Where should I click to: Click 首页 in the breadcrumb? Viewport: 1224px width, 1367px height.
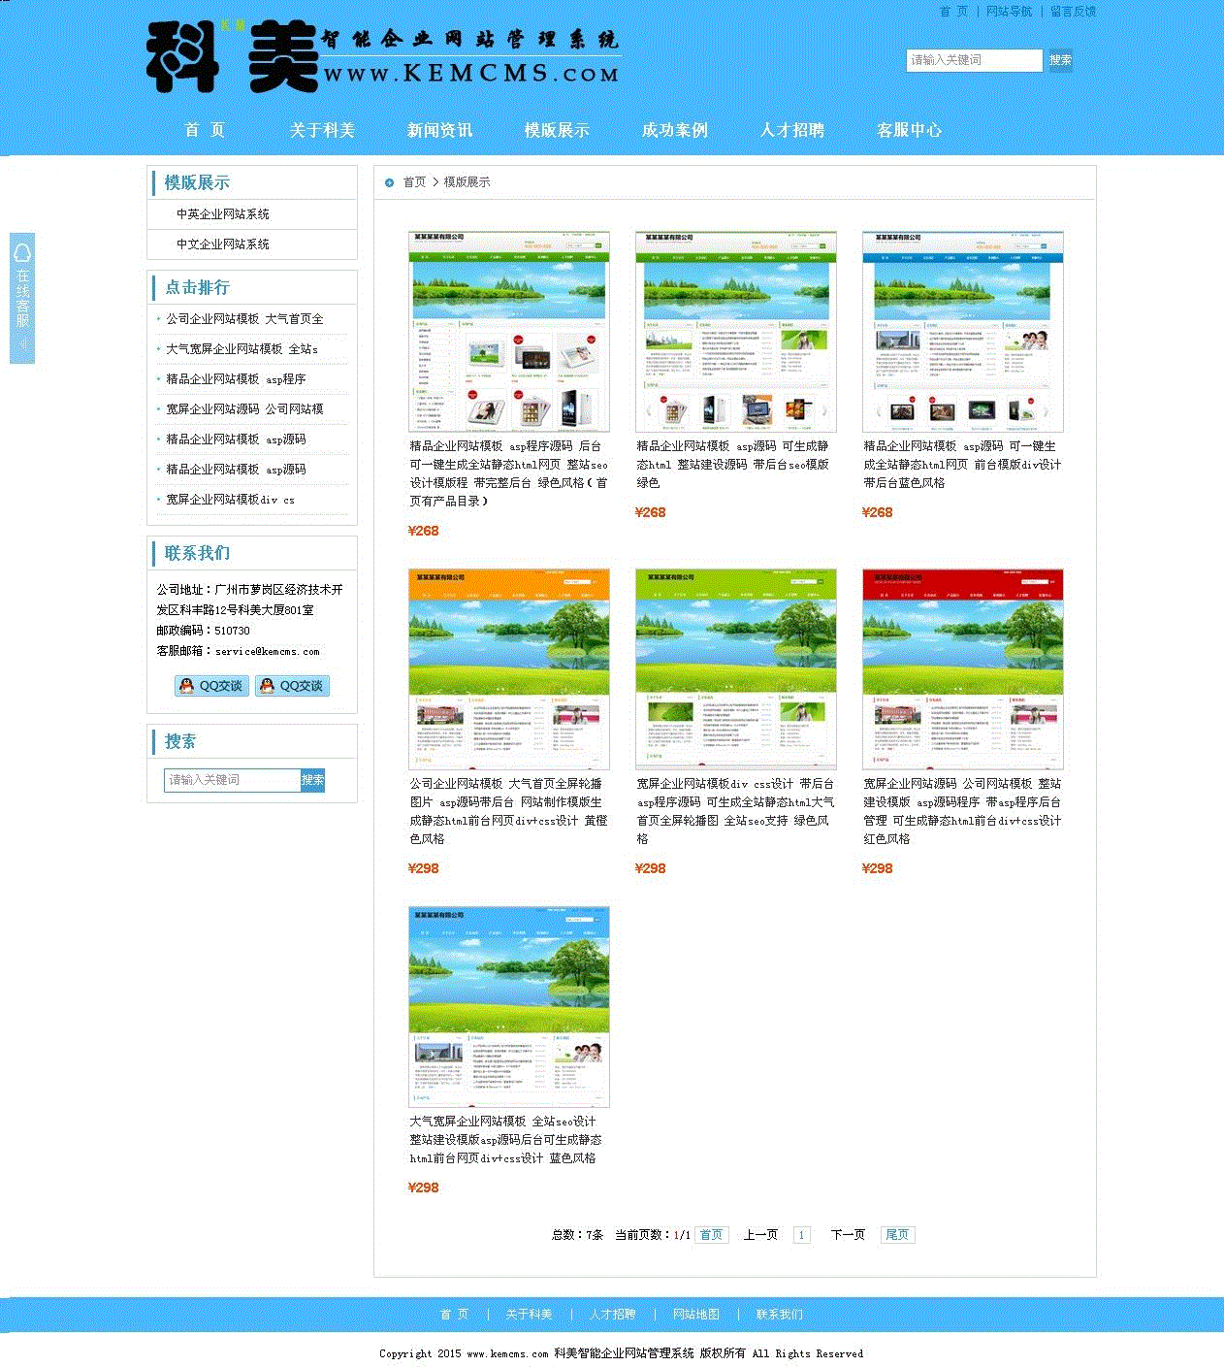[x=414, y=182]
